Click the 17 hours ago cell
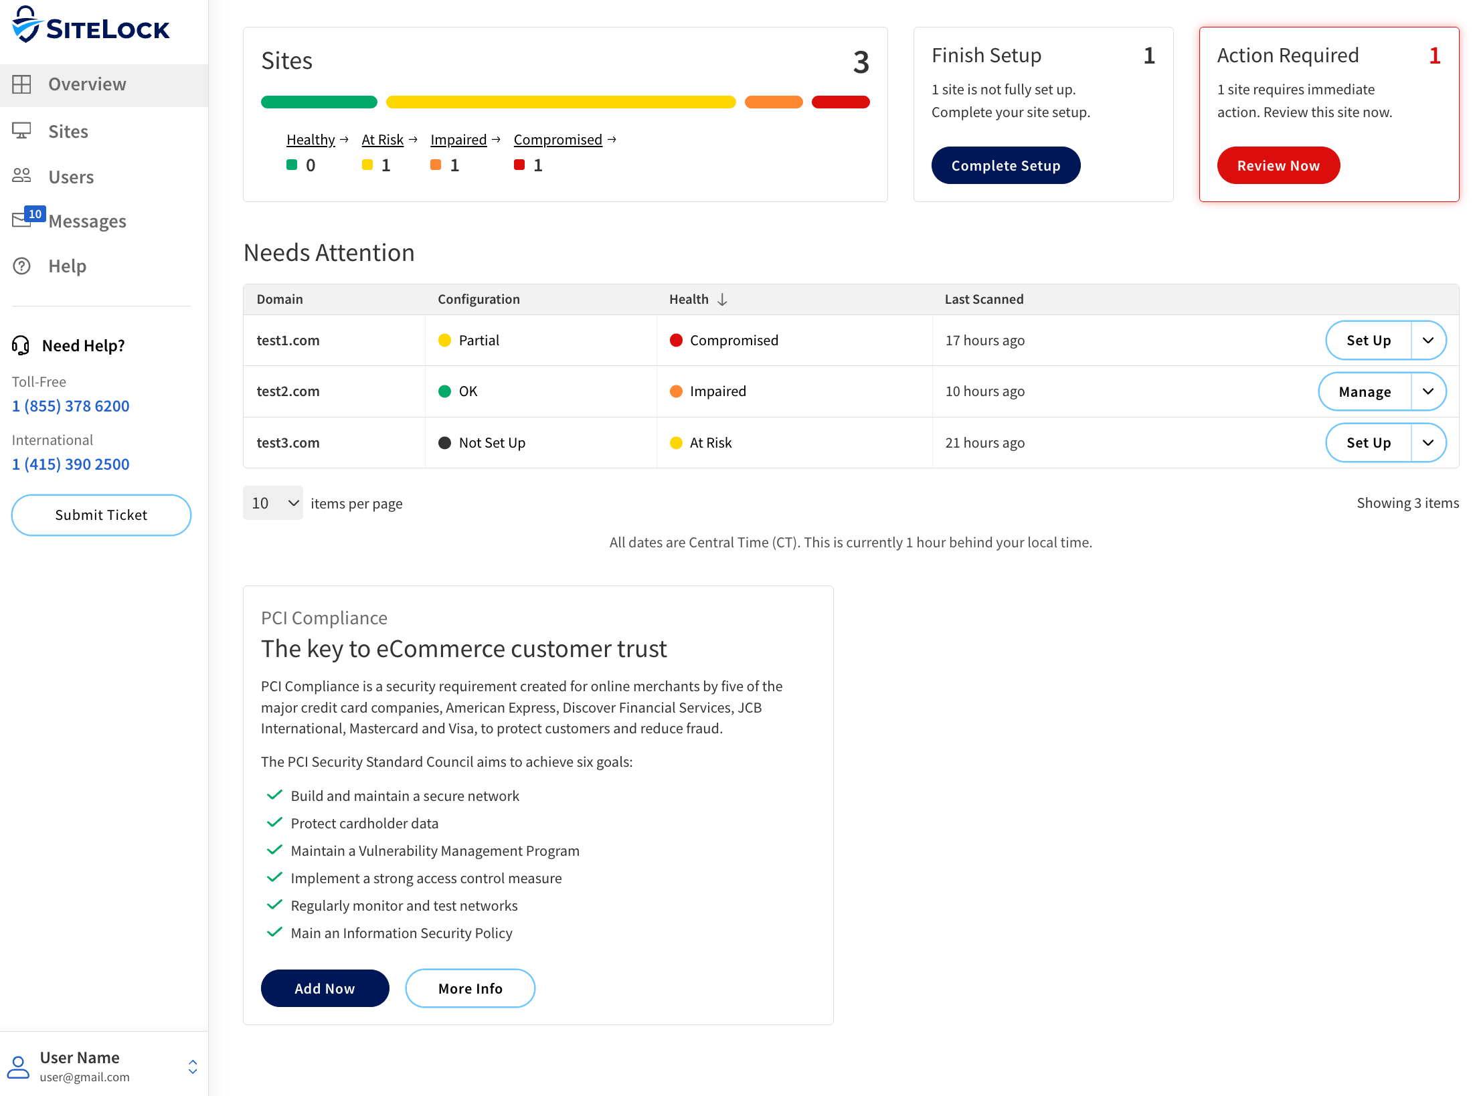This screenshot has width=1475, height=1096. (984, 340)
